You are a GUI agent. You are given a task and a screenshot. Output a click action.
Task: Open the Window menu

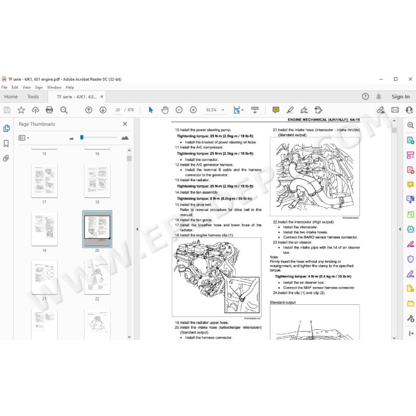[54, 87]
